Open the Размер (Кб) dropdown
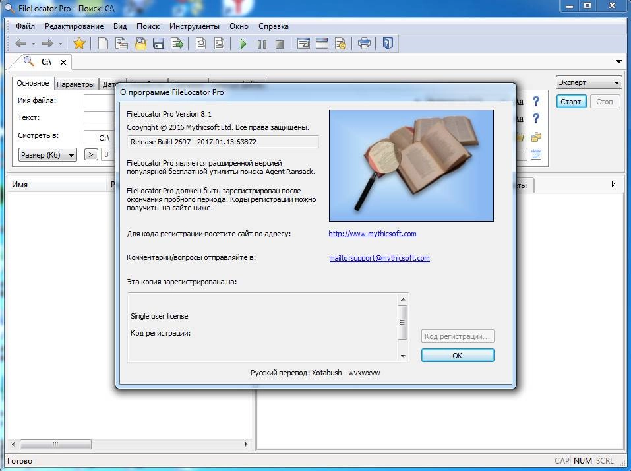The image size is (631, 471). point(47,155)
